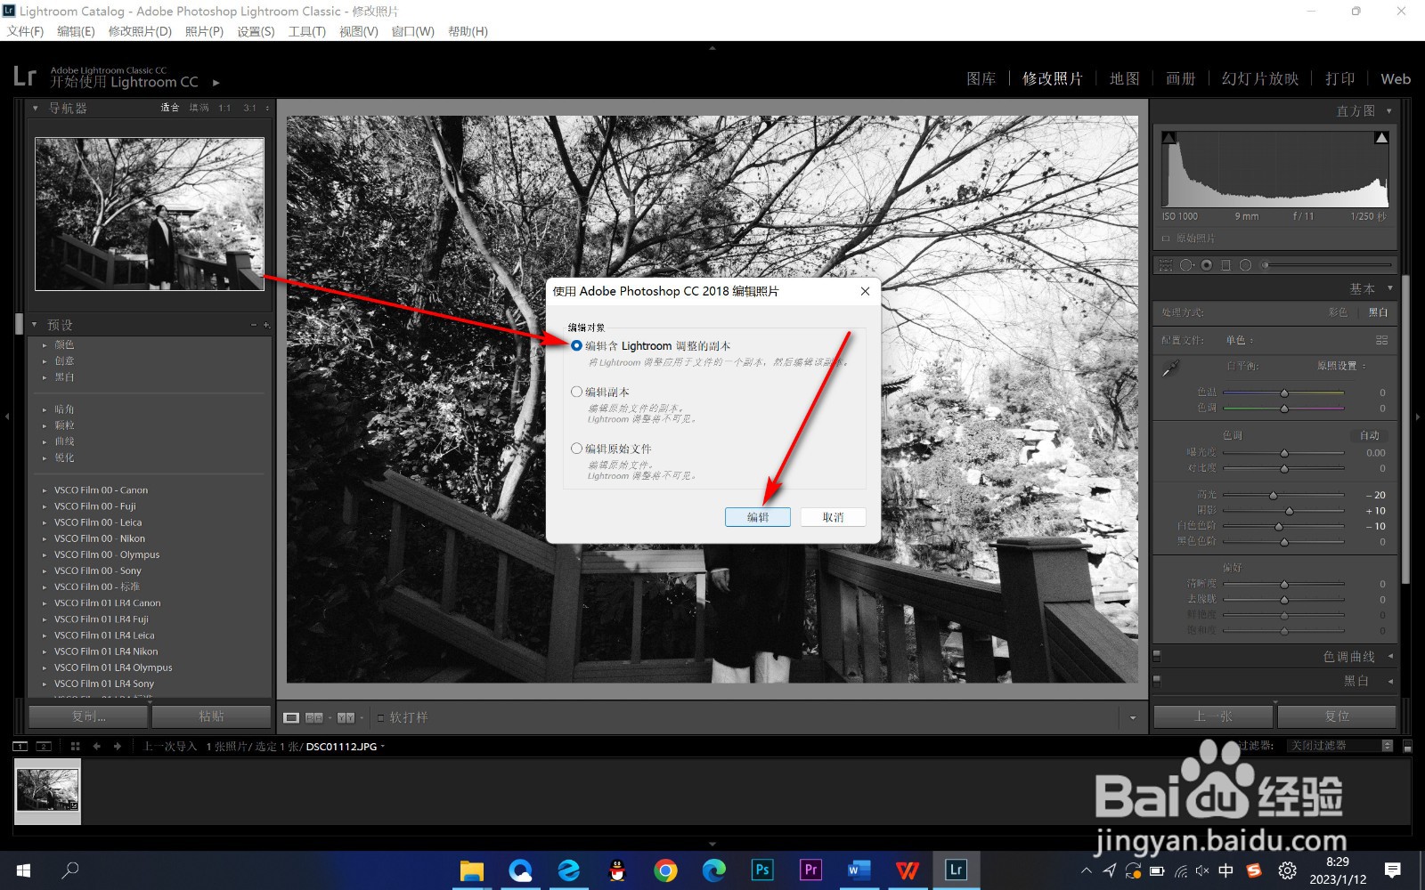Select the 编辑副本 radio option
Viewport: 1425px width, 890px height.
pos(576,392)
